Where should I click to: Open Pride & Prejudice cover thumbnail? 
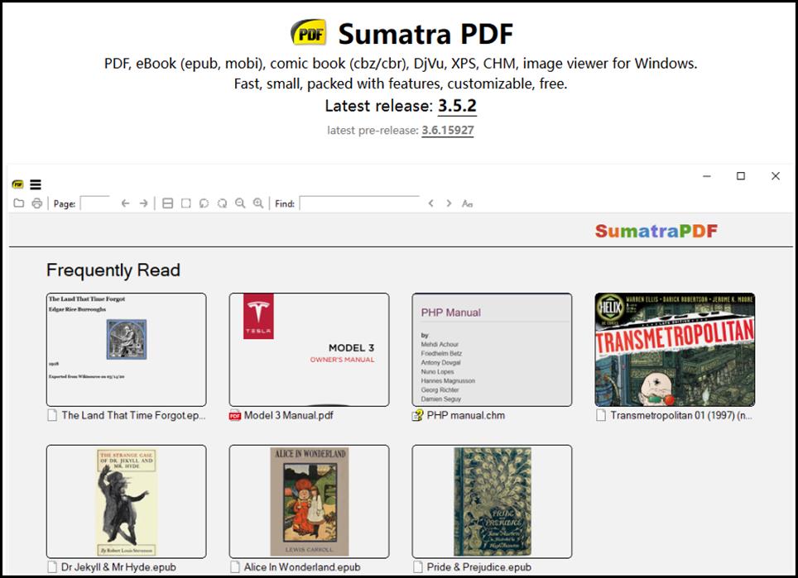click(x=492, y=501)
